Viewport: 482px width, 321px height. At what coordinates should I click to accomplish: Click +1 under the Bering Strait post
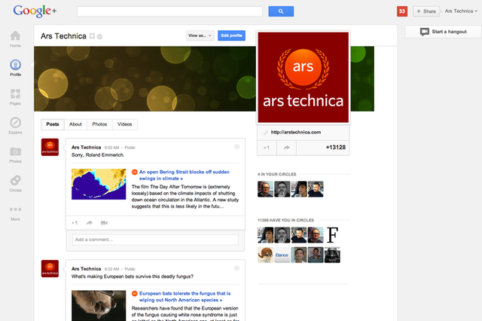click(75, 223)
